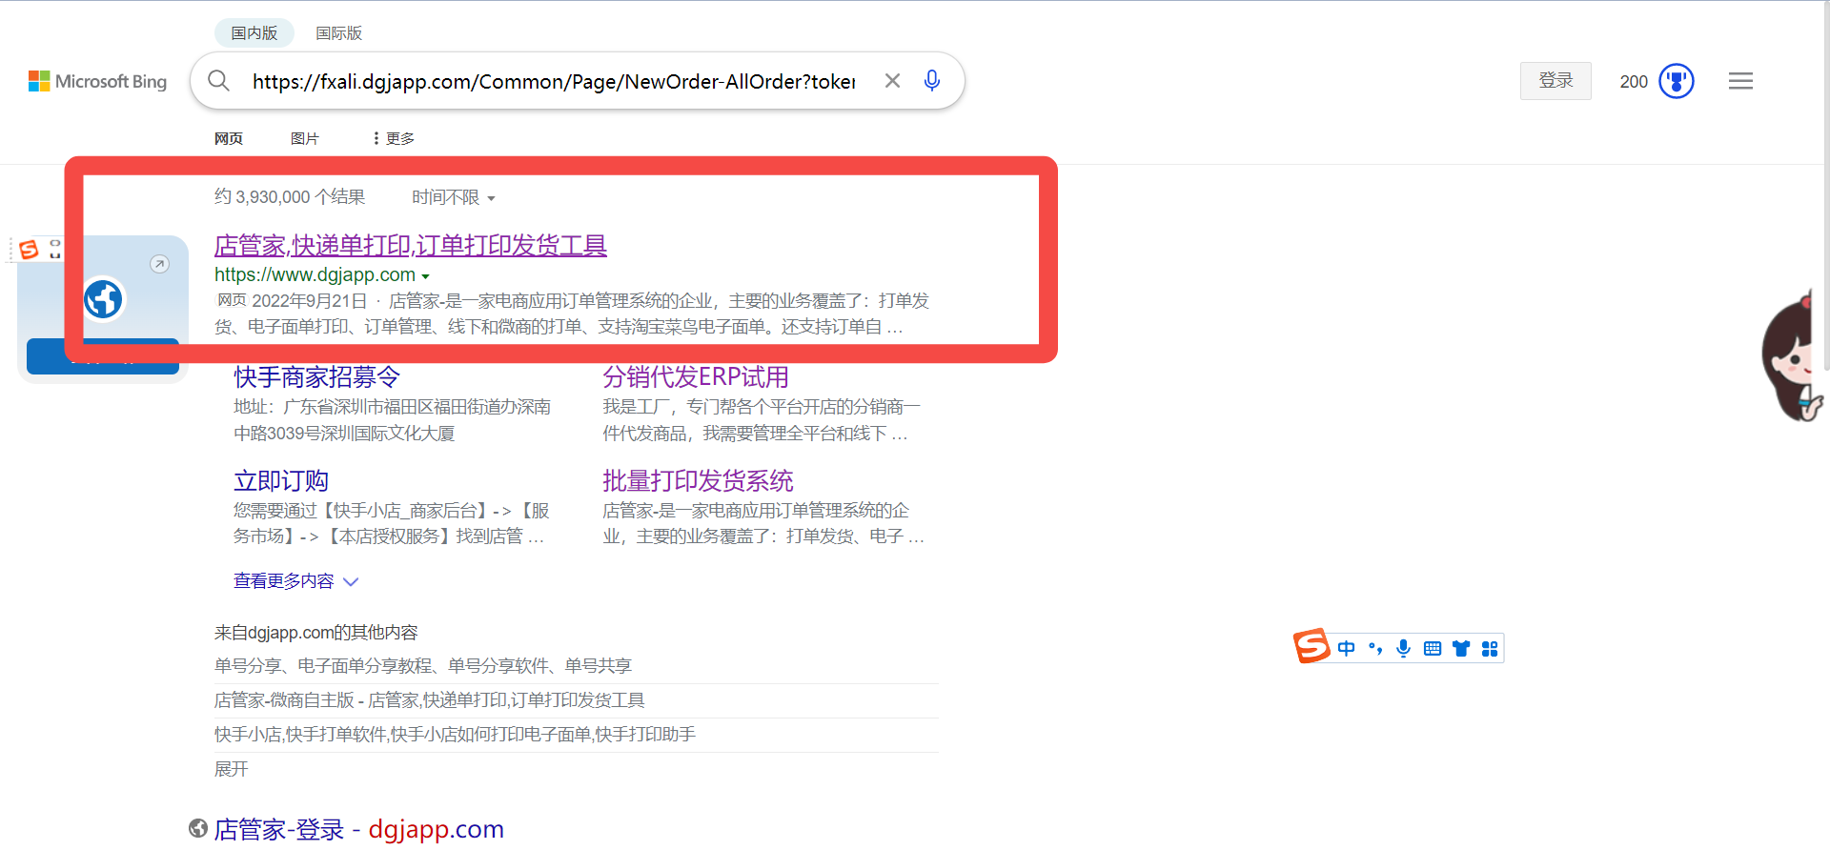Open the 分销代发ERP试用 link
The width and height of the screenshot is (1830, 850).
[695, 377]
